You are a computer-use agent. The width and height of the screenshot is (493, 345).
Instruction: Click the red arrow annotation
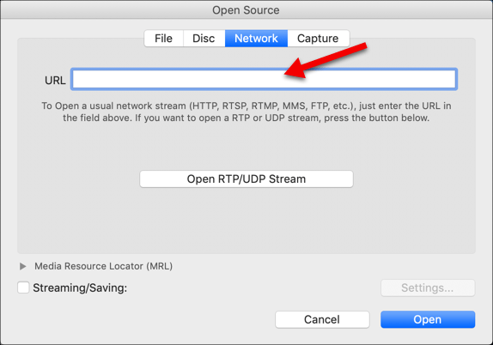click(x=326, y=60)
